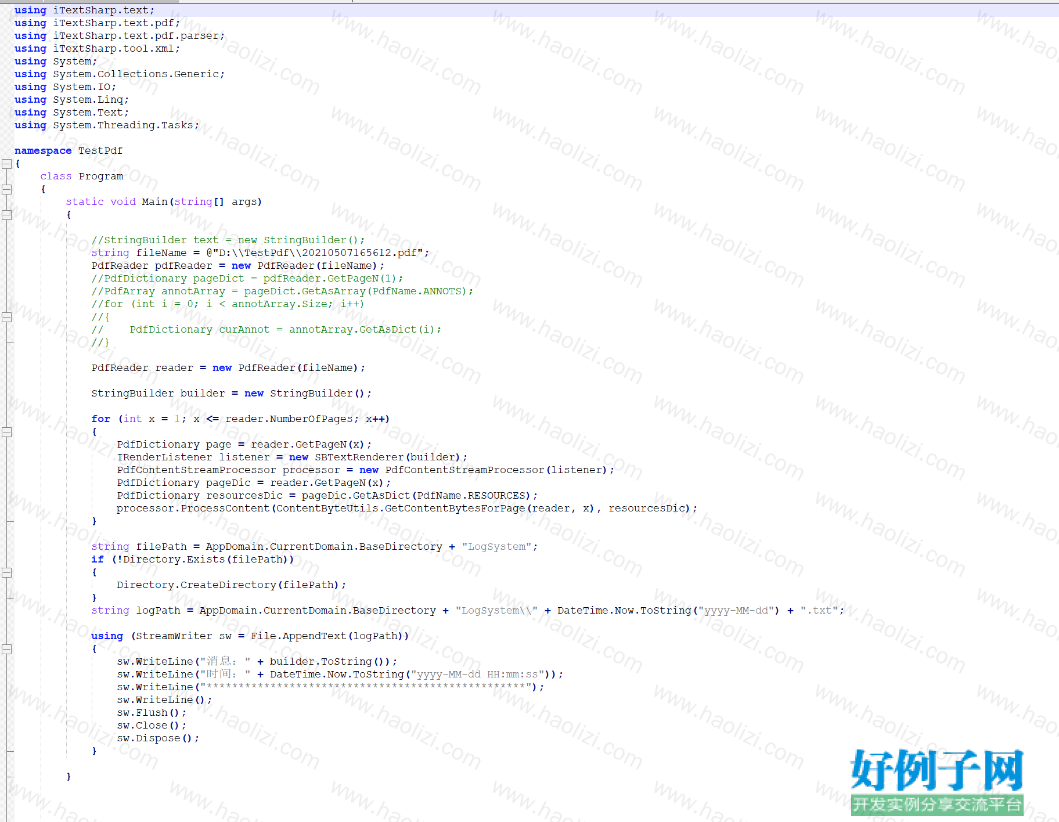Collapse the Main method fold marker
The height and width of the screenshot is (822, 1059).
pyautogui.click(x=7, y=215)
